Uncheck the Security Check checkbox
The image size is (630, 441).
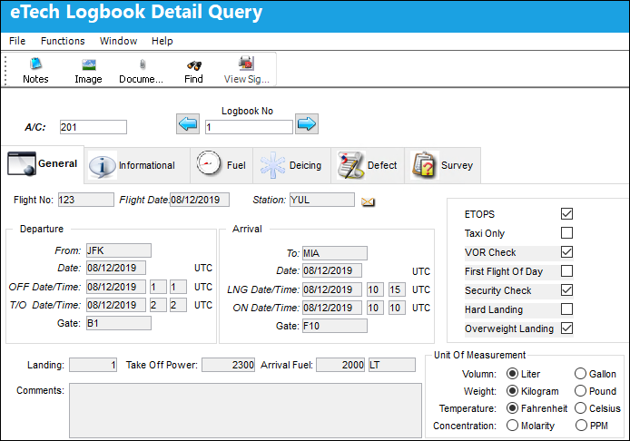(566, 290)
